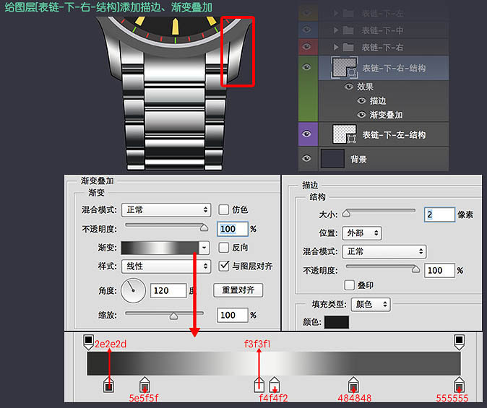487x408 pixels.
Task: Click the 重置对齐 button
Action: coord(238,290)
